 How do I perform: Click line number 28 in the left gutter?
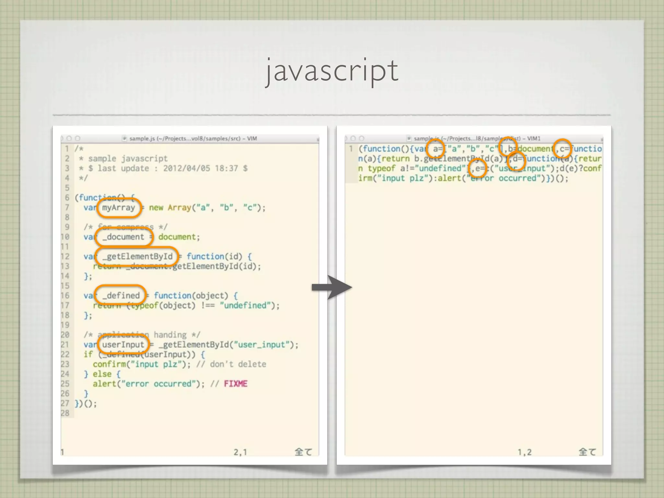(x=65, y=413)
